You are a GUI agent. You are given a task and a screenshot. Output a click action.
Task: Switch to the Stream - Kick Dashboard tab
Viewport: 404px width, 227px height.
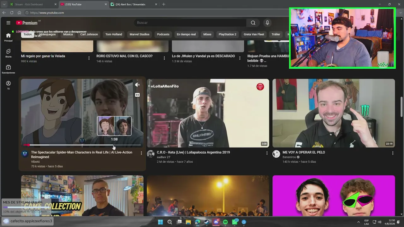pyautogui.click(x=33, y=4)
